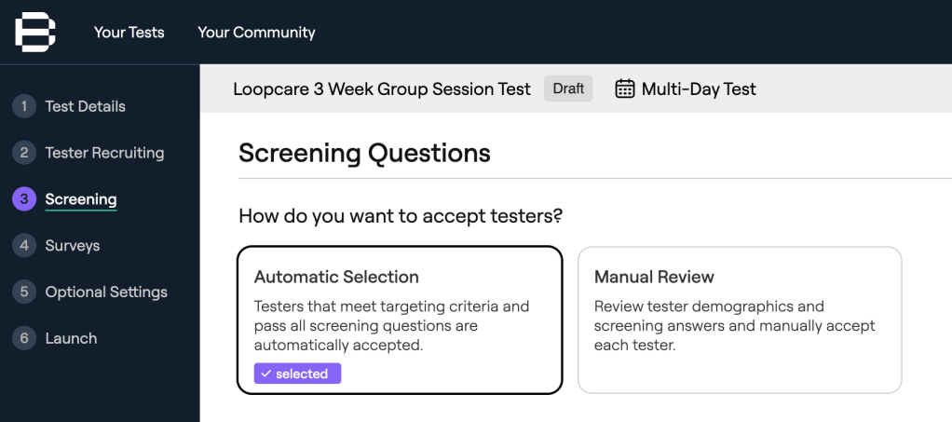Open Your Tests in top navigation
The image size is (952, 422).
tap(129, 33)
